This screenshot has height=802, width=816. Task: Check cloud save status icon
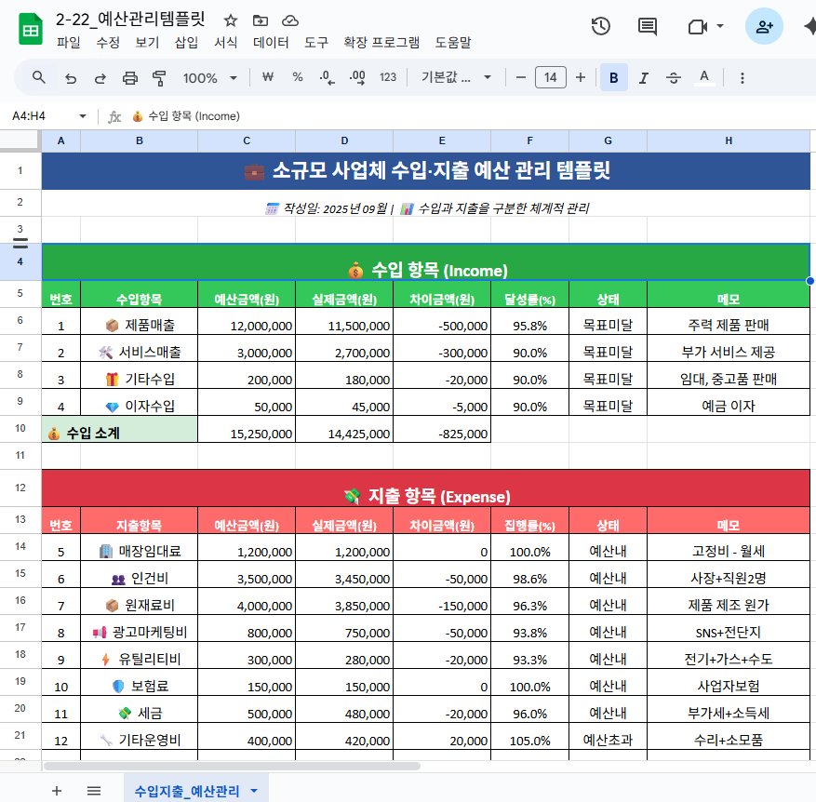[290, 20]
